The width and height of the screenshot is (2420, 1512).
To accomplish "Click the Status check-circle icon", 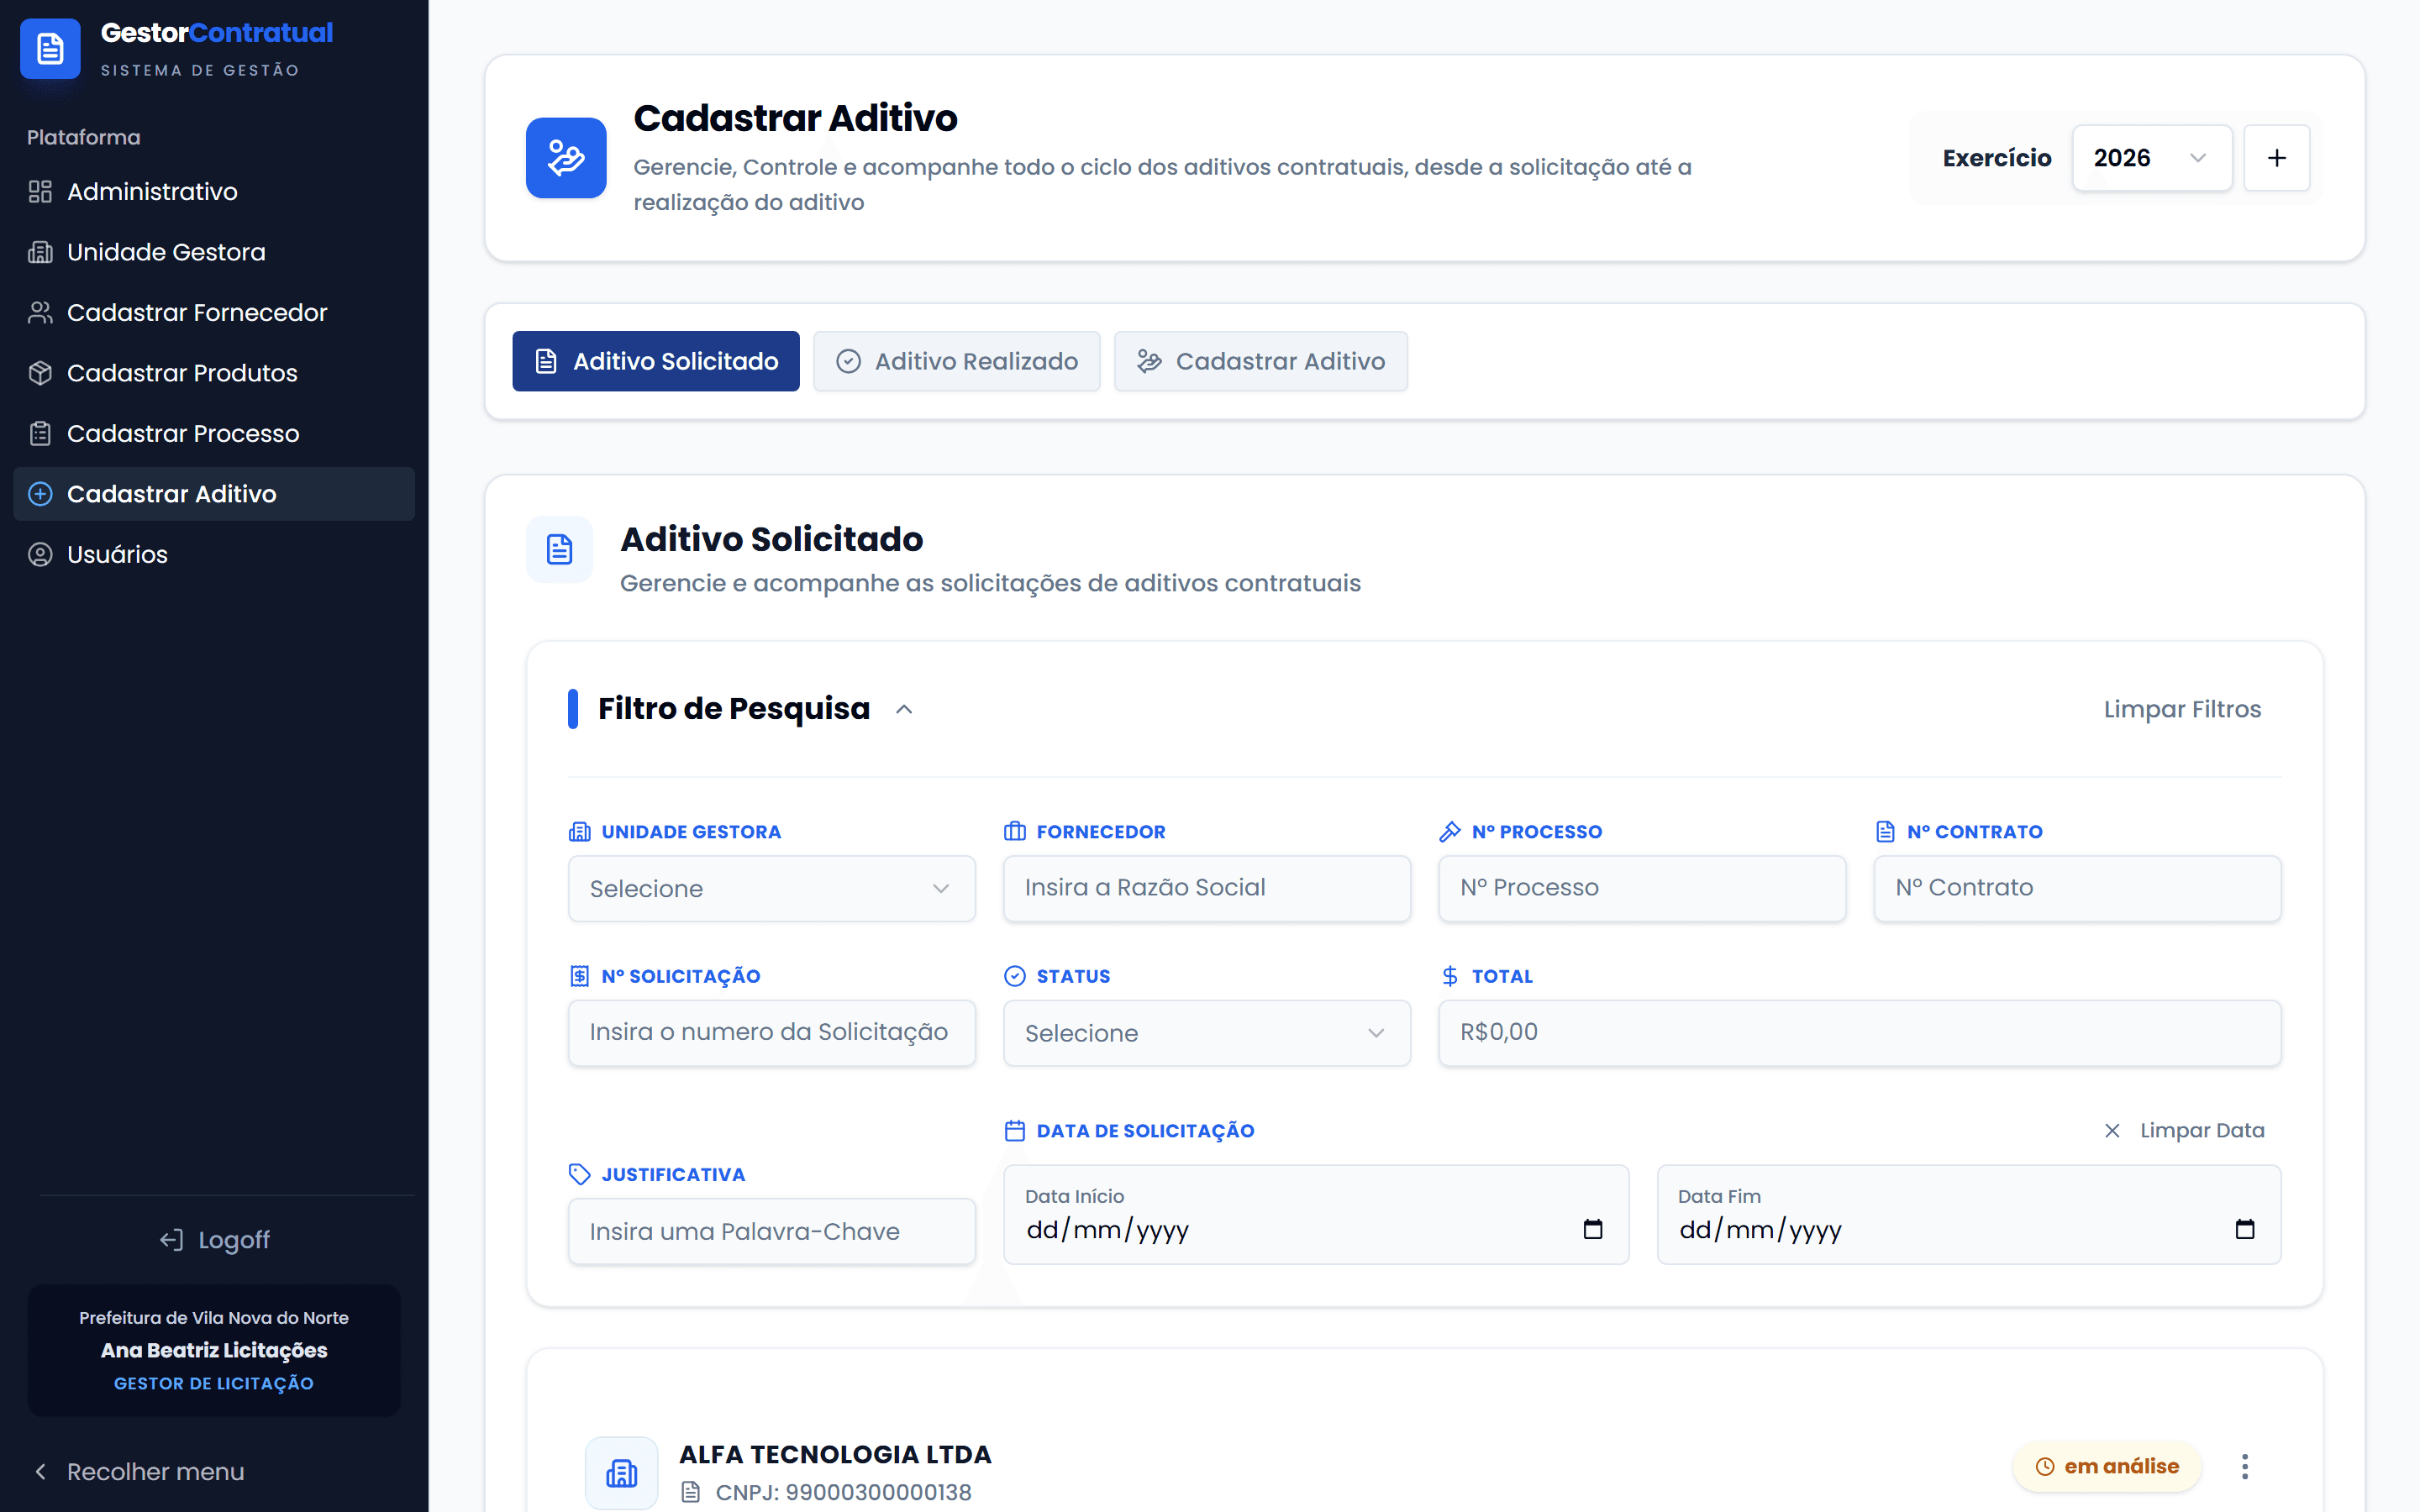I will pos(1015,976).
